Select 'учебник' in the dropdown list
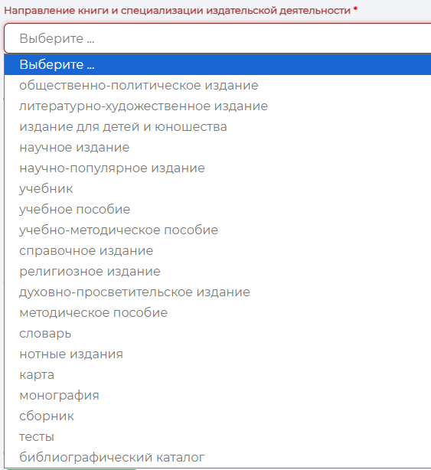This screenshot has height=470, width=431. pos(217,189)
